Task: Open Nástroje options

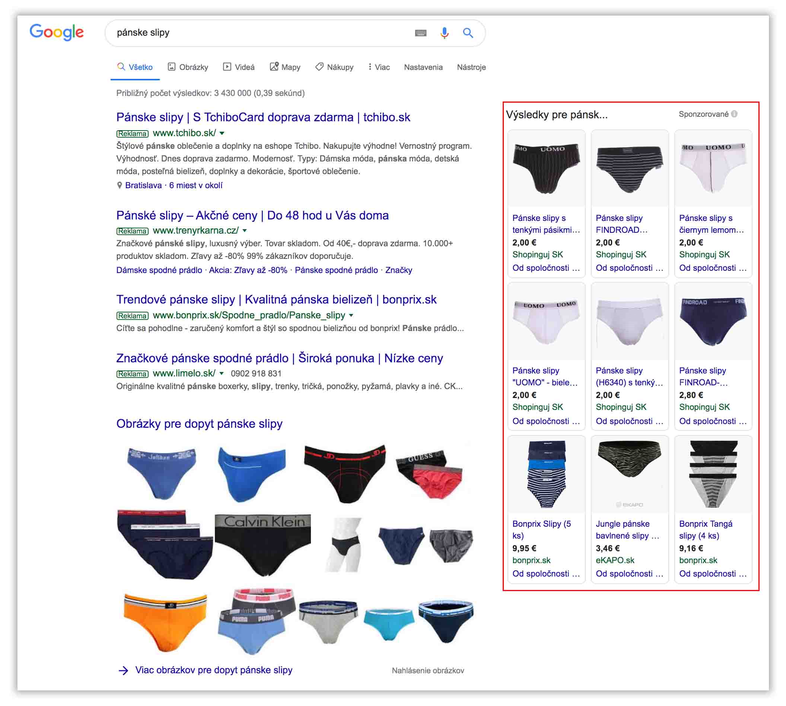Action: point(471,67)
